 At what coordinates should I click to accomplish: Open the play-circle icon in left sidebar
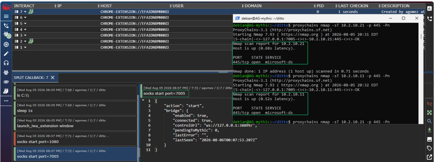6,44
